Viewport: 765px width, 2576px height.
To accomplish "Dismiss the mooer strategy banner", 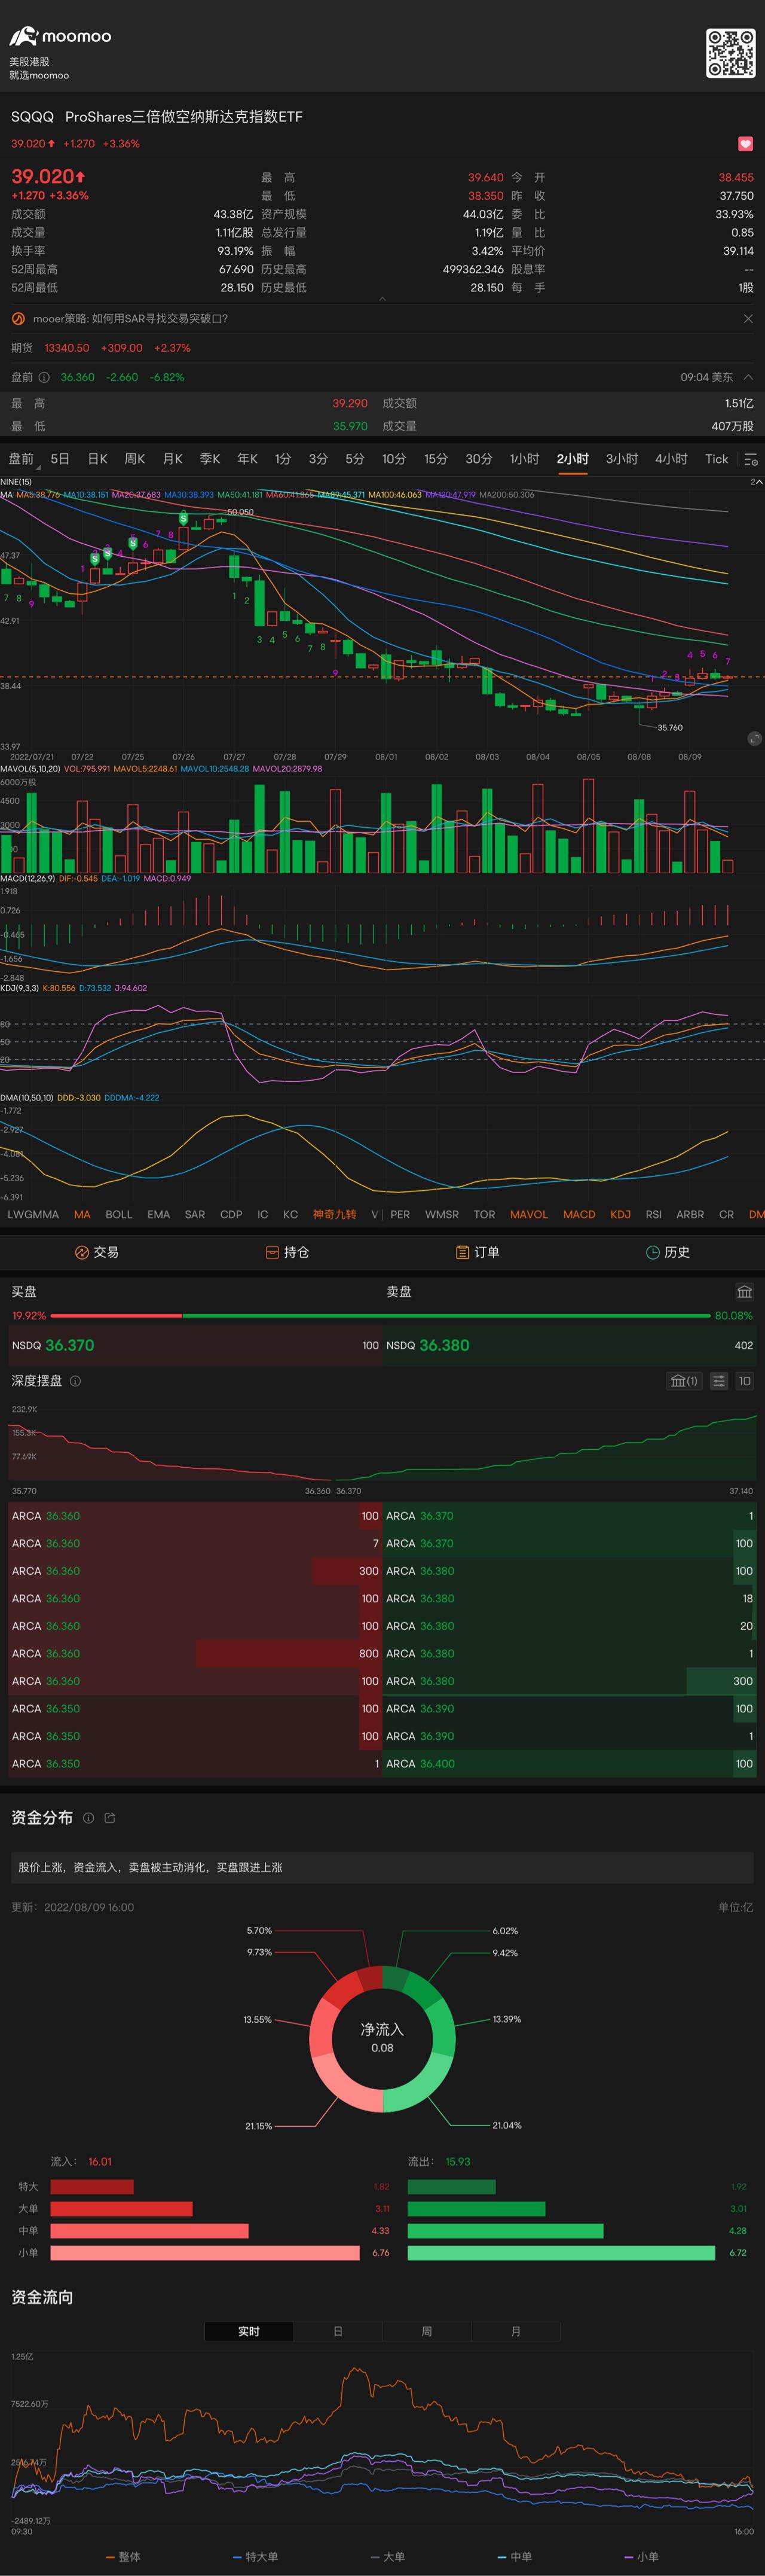I will (748, 319).
